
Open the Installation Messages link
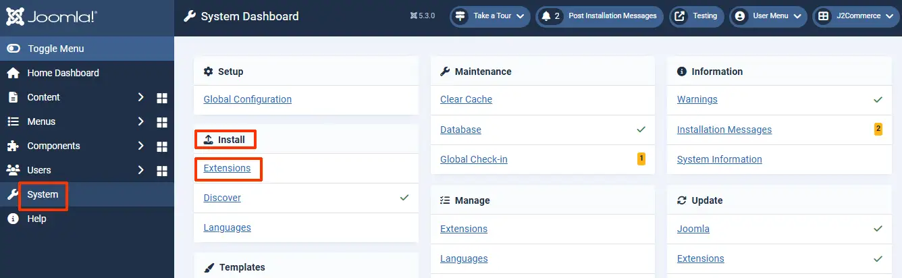coord(724,130)
